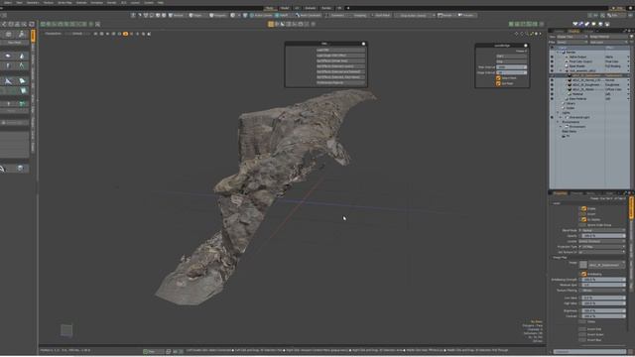This screenshot has width=635, height=357.
Task: Toggle the Antialiasing checkbox
Action: click(583, 274)
